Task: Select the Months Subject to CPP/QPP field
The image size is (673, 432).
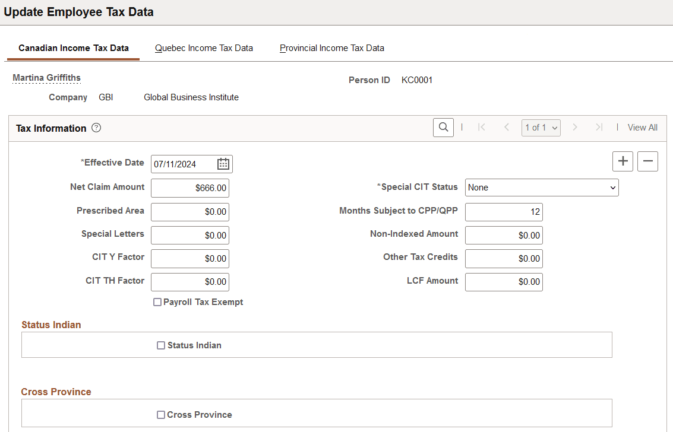Action: pos(504,212)
